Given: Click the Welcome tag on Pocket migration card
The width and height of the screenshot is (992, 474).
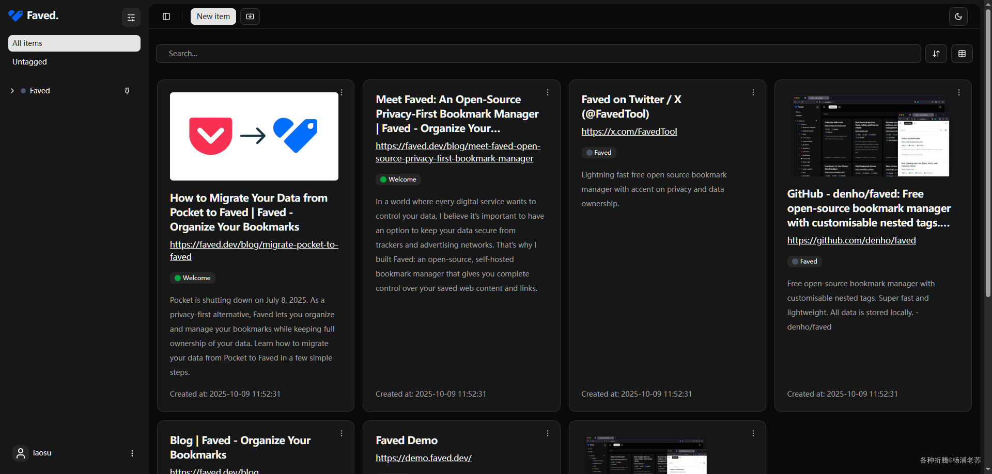Looking at the screenshot, I should click(x=192, y=278).
